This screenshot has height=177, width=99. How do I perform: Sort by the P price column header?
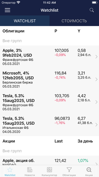click(56, 31)
